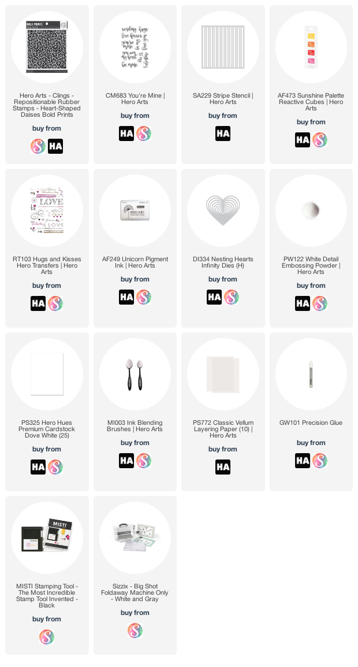Click Scrapbook.com icon under MISTI Stamping Tool
This screenshot has height=667, width=358.
(x=47, y=637)
